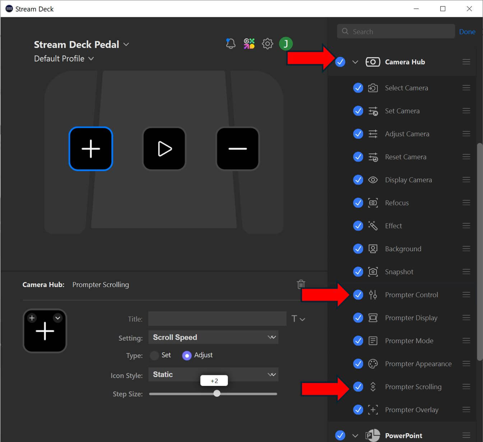Click the Effect magic wand icon
This screenshot has width=483, height=442.
[x=373, y=226]
